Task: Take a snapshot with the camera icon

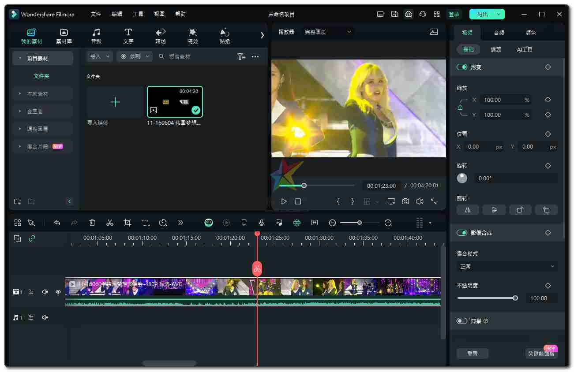Action: pyautogui.click(x=405, y=201)
